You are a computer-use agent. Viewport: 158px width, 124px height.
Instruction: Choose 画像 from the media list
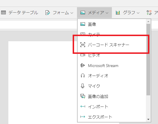click(x=112, y=24)
